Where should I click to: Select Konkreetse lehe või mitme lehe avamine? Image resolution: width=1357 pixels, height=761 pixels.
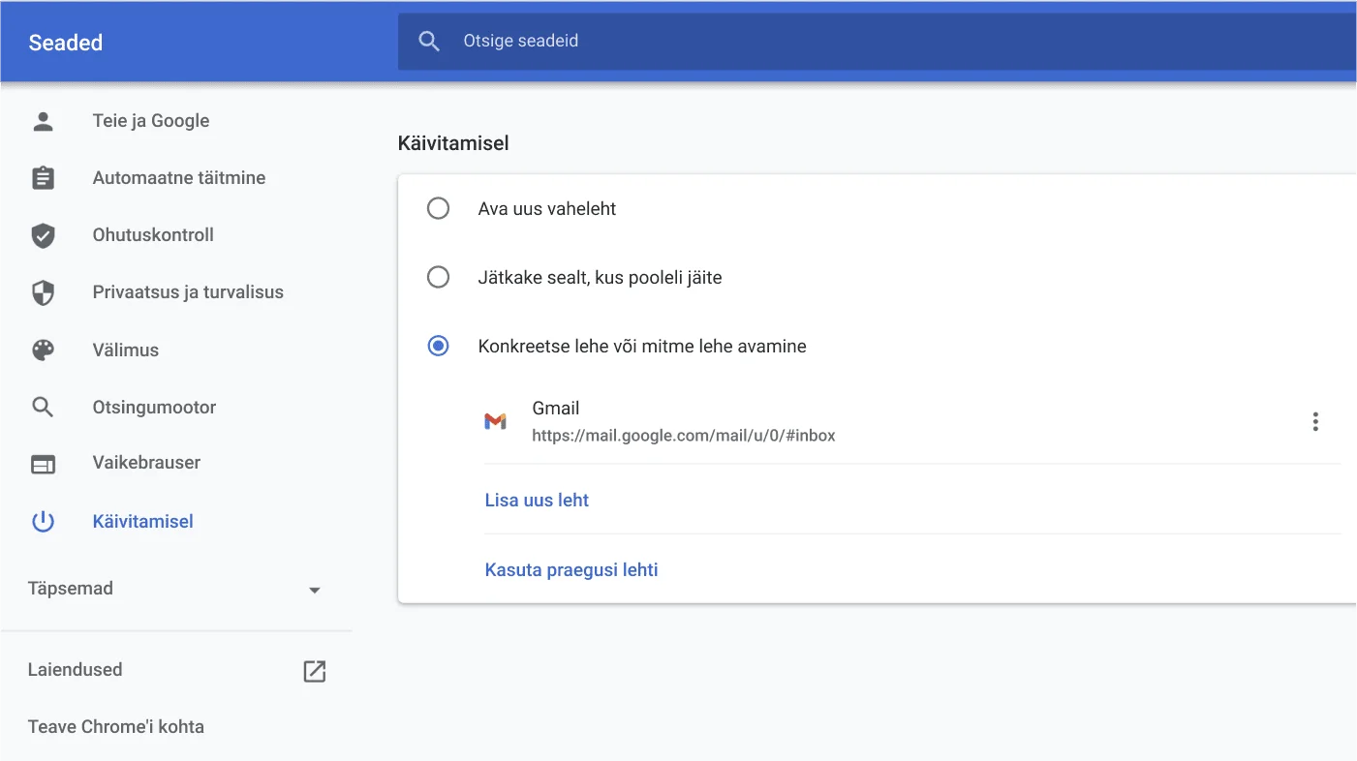click(438, 345)
